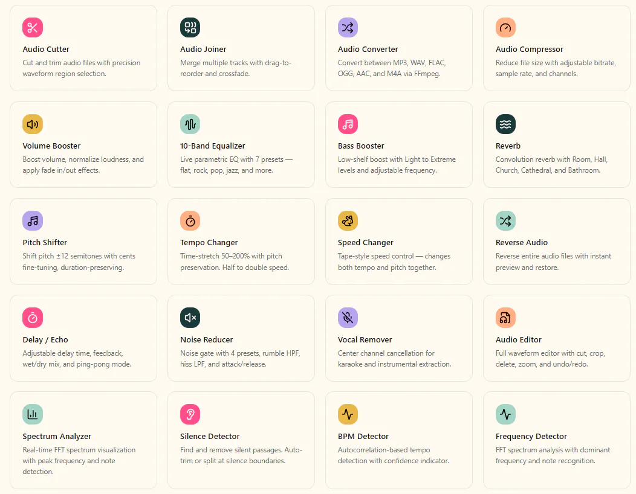Click the orange file Audio Editor icon
Image resolution: width=636 pixels, height=494 pixels.
pos(505,318)
